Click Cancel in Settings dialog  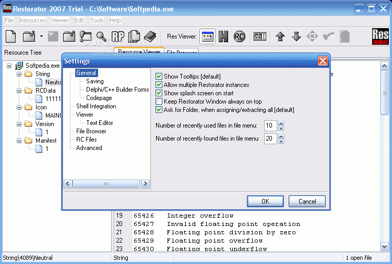coord(307,201)
